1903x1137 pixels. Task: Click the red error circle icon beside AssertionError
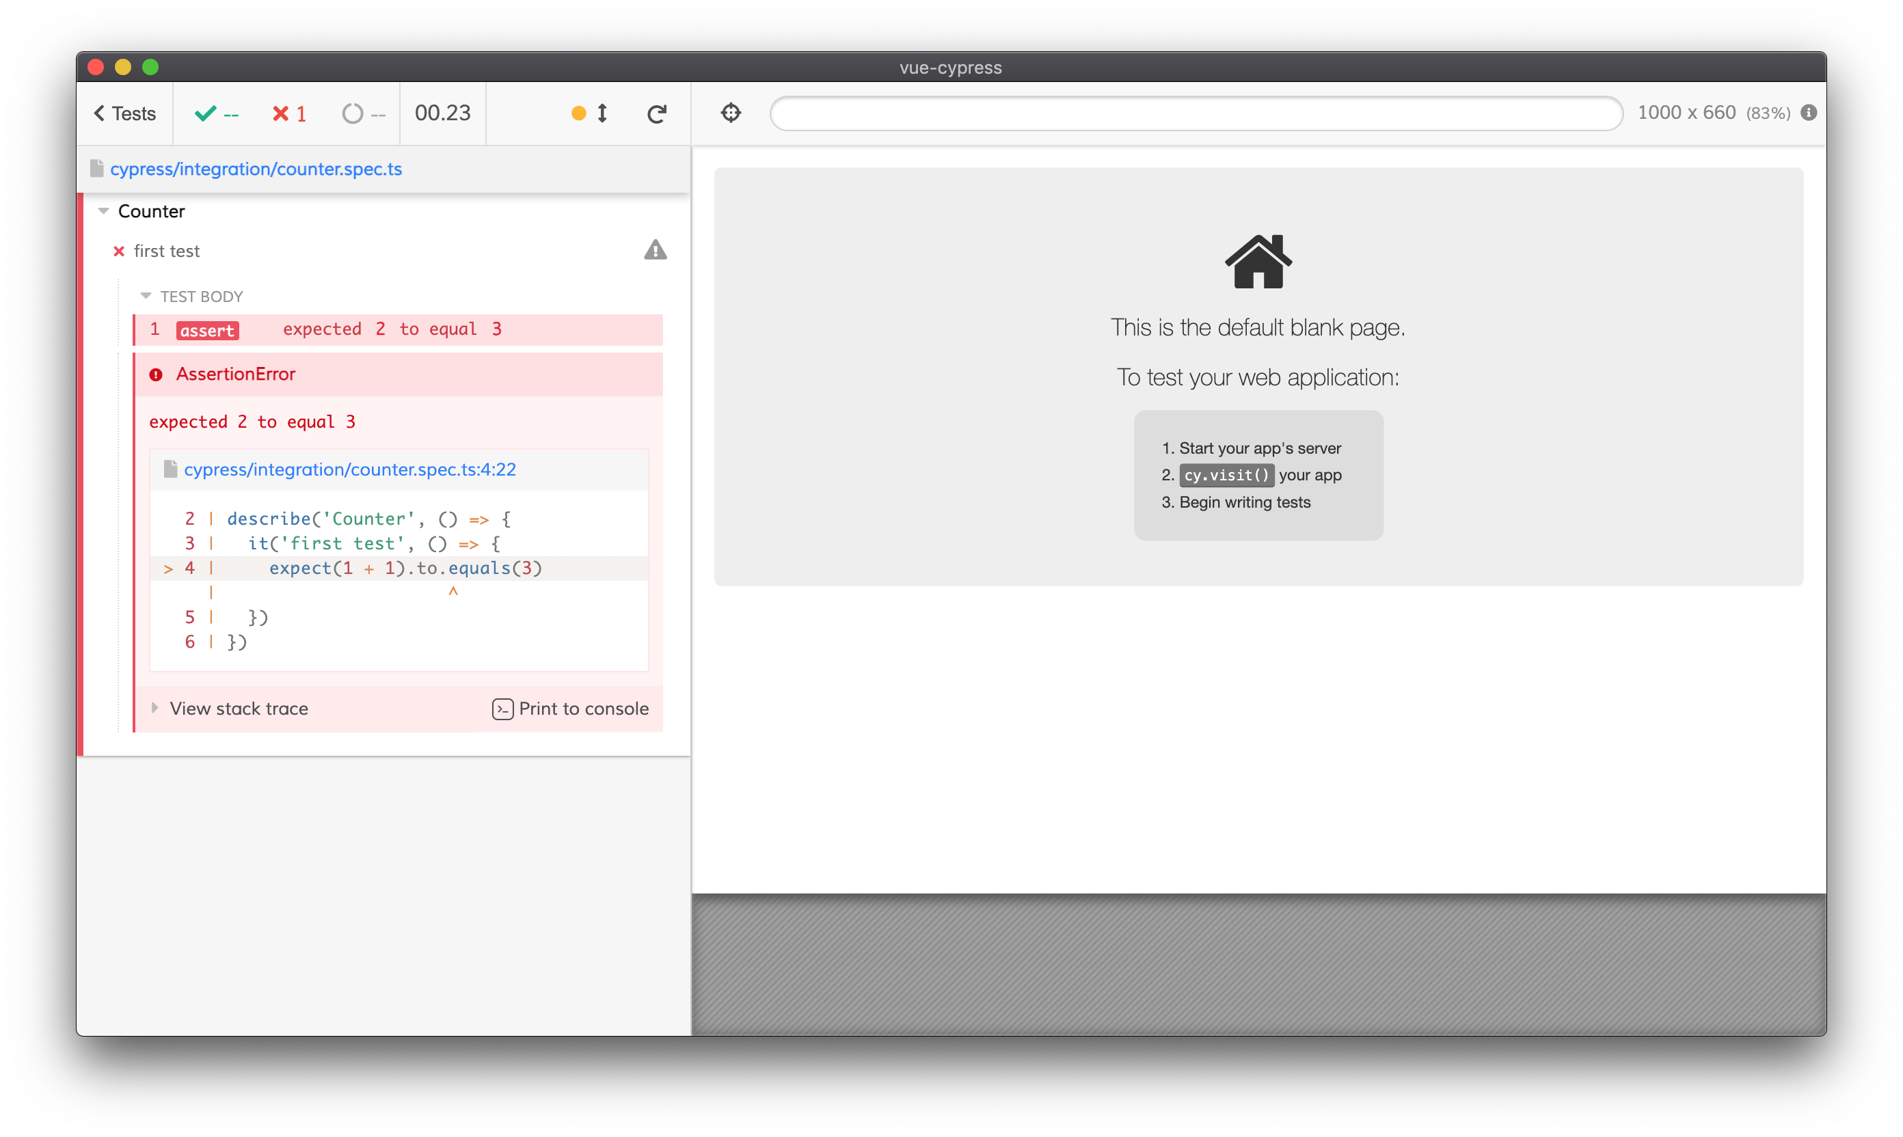click(x=157, y=374)
